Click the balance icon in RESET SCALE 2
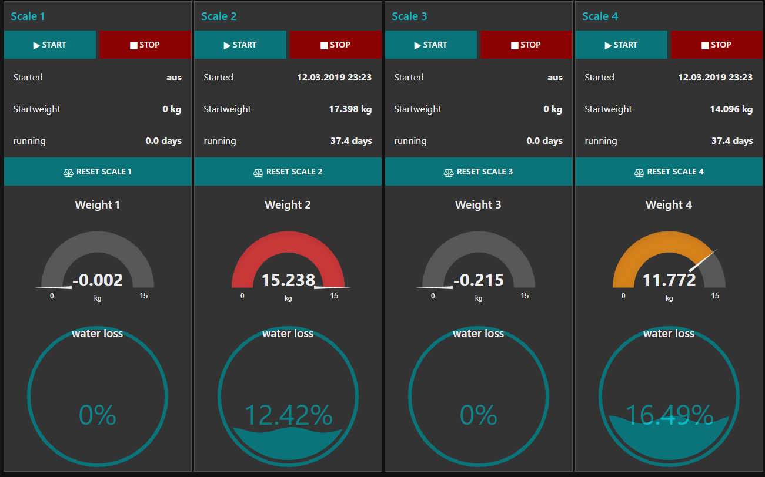This screenshot has height=477, width=765. click(258, 172)
